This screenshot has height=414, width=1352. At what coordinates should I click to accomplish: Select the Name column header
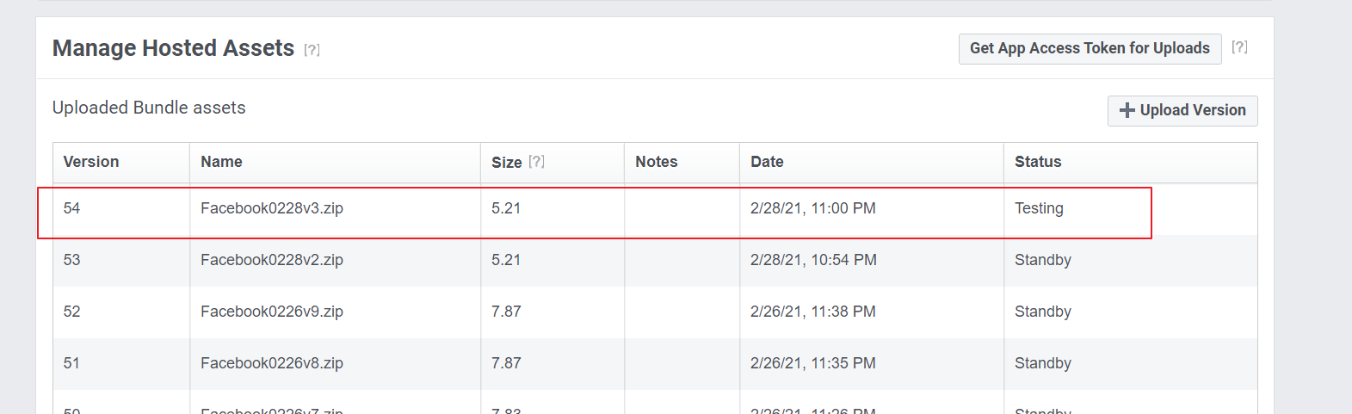221,162
